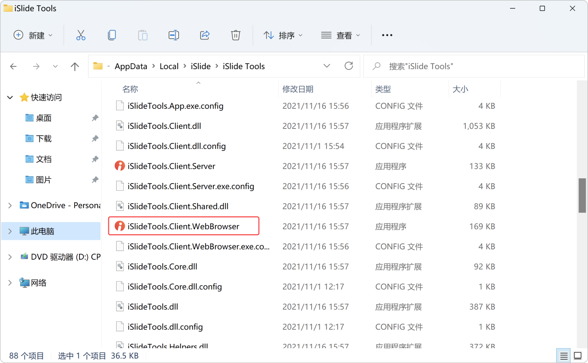Select file iSlideTools.Client.Server.exe.config
This screenshot has height=363, width=588.
click(191, 186)
